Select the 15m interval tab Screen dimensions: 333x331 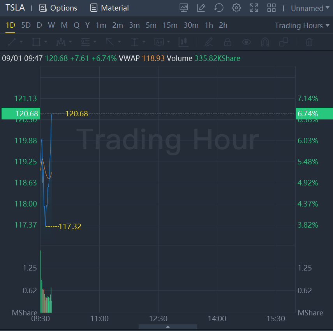click(x=170, y=25)
